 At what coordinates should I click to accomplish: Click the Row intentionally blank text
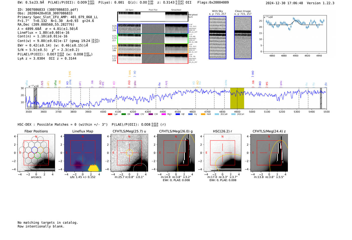(x=41, y=226)
